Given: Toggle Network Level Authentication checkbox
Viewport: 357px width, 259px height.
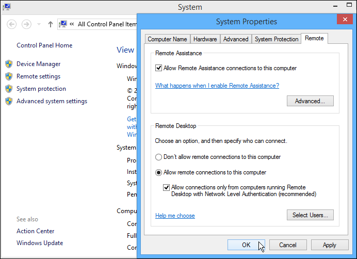Looking at the screenshot, I should click(x=167, y=187).
